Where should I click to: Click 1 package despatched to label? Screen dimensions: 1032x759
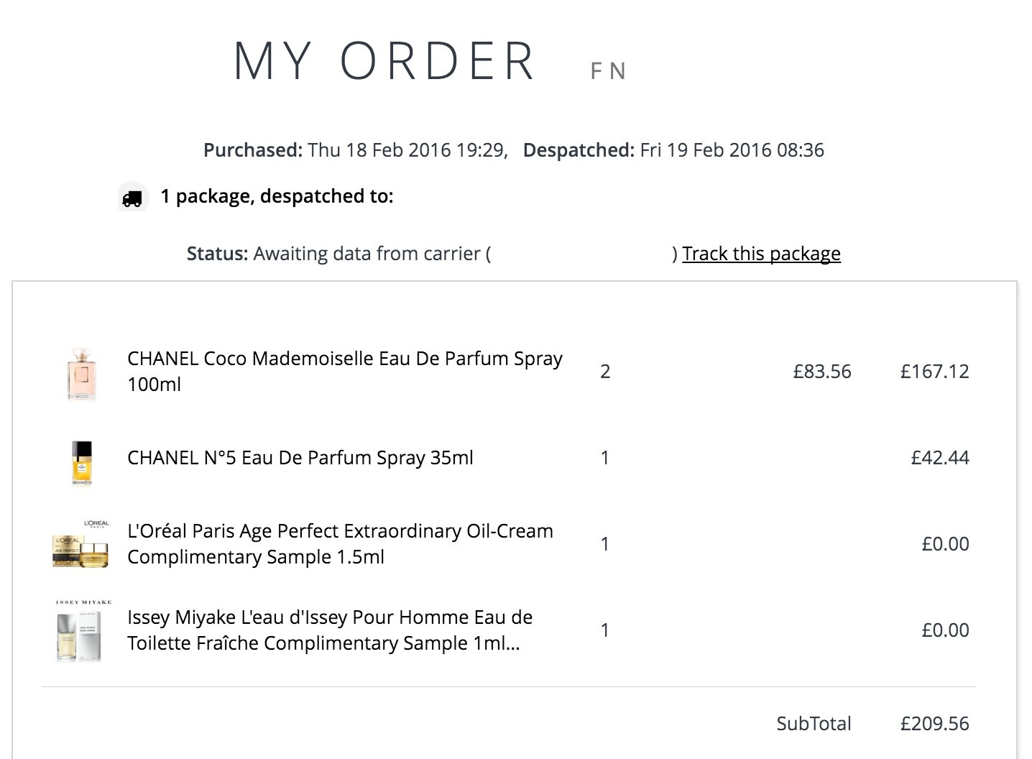(x=277, y=196)
